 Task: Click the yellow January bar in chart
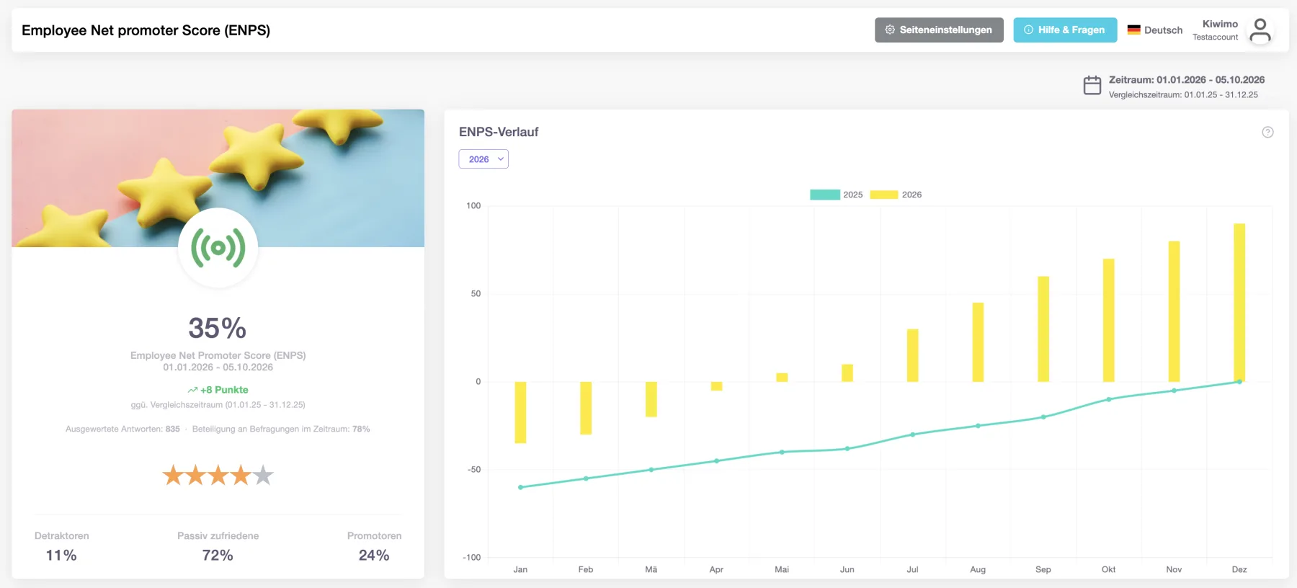[x=520, y=412]
